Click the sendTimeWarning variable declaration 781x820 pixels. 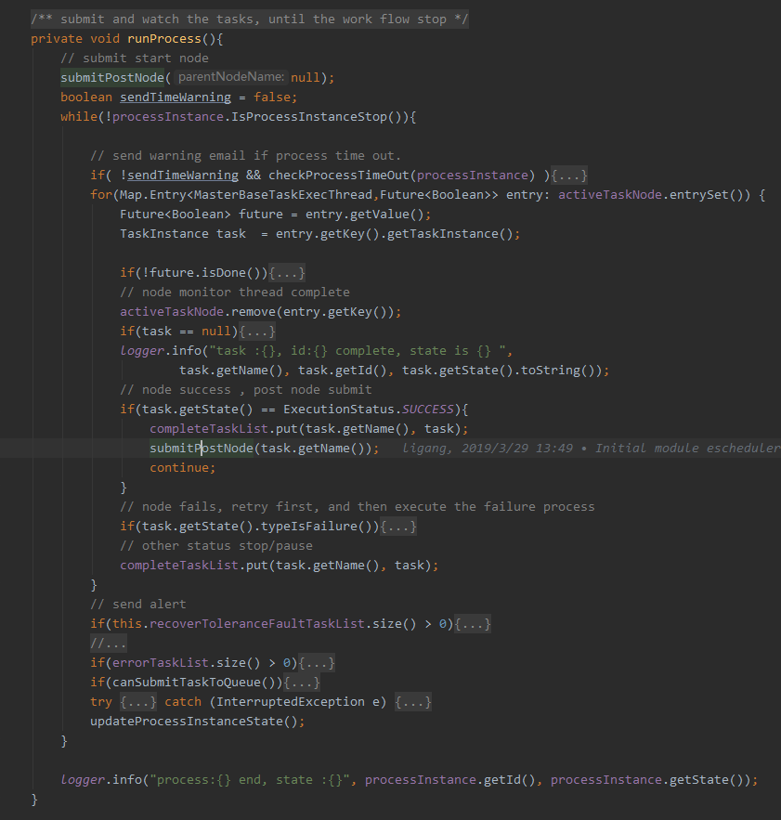176,98
